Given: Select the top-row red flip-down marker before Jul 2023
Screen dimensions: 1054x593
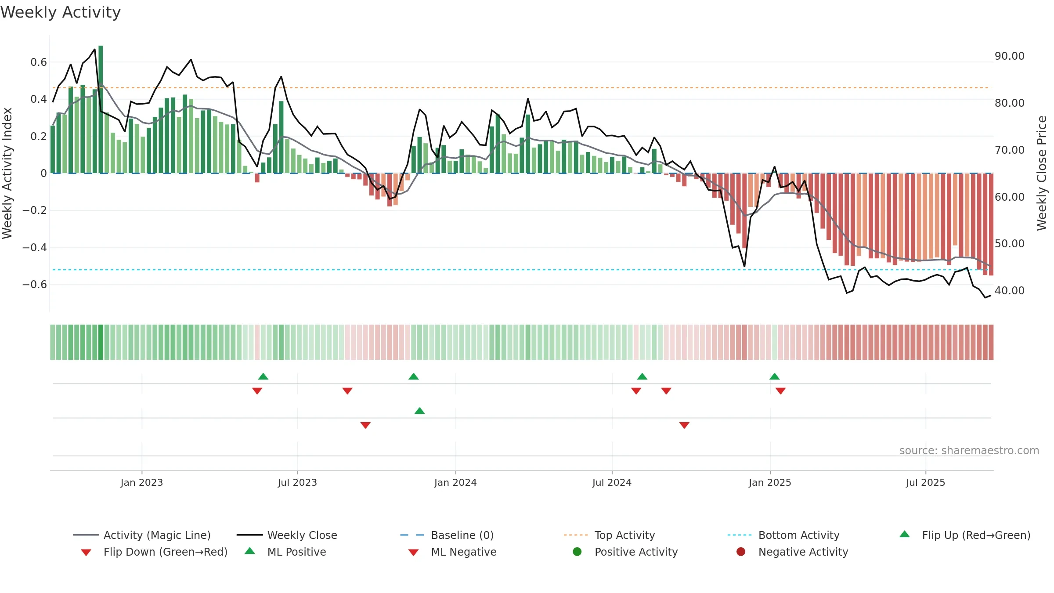Looking at the screenshot, I should point(257,391).
